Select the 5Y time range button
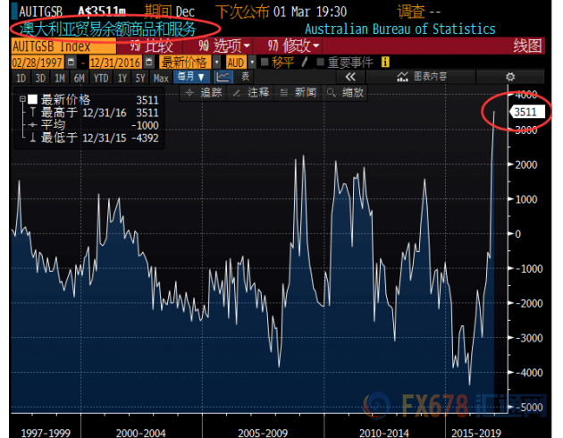The height and width of the screenshot is (438, 563). pyautogui.click(x=142, y=78)
